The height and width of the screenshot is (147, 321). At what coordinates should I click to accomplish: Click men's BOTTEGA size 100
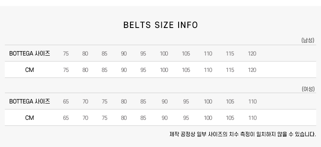point(164,54)
